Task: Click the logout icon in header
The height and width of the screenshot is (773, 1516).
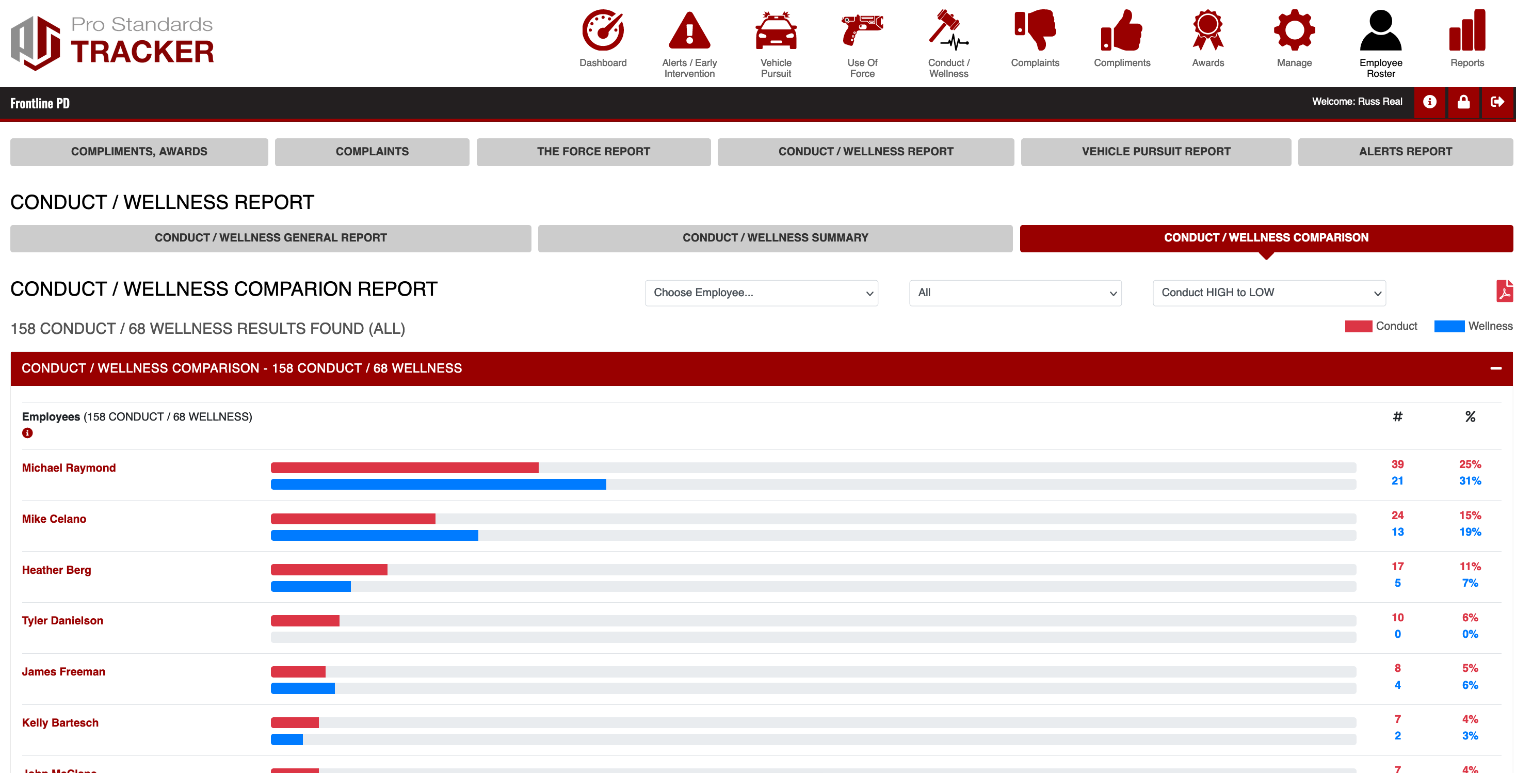Action: (x=1498, y=103)
